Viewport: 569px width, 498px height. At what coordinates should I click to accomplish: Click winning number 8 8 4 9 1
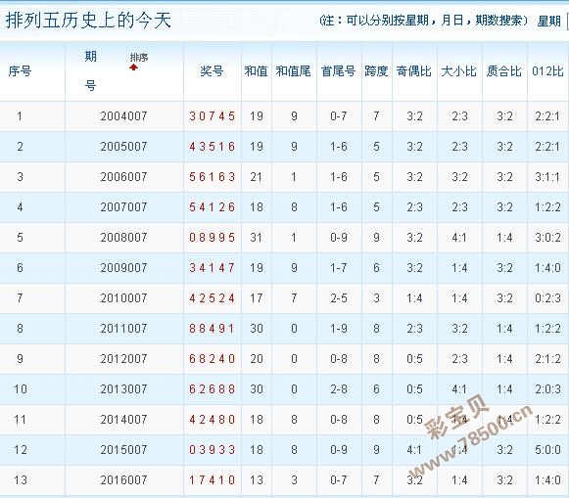click(213, 329)
